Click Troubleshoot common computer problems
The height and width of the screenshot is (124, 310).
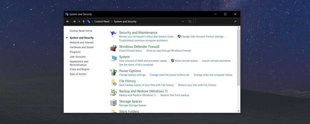143,41
